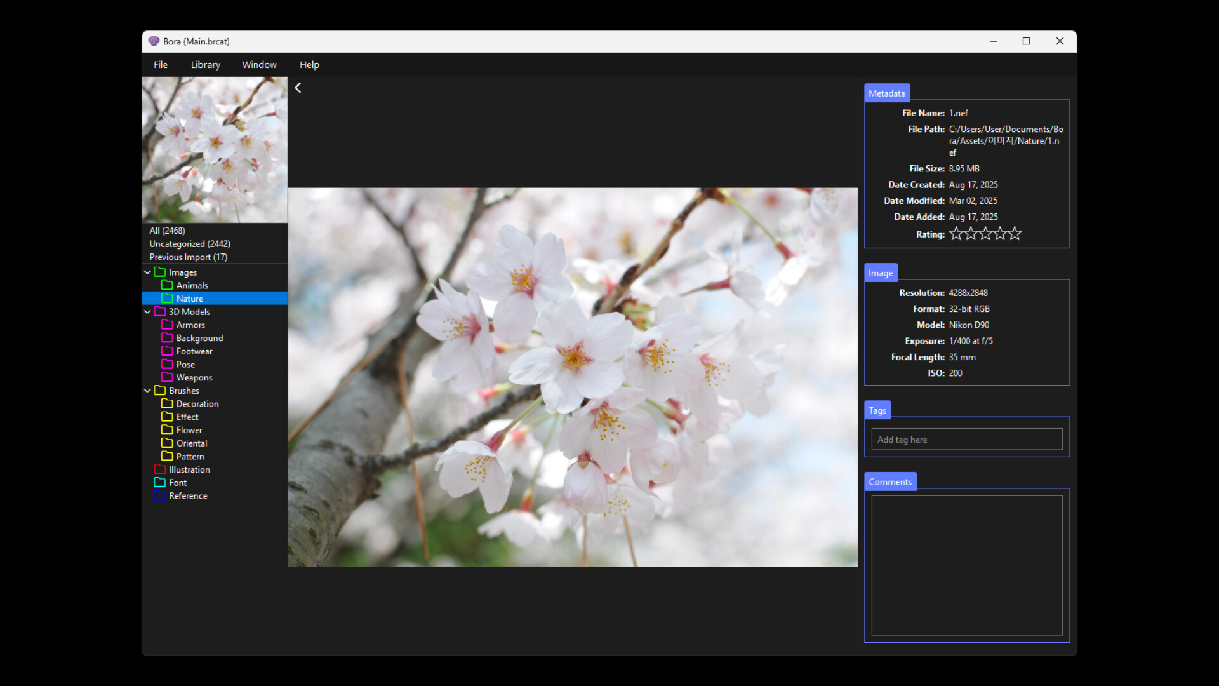Screen dimensions: 1219x686
Task: Click the Weapons folder icon
Action: click(x=168, y=377)
